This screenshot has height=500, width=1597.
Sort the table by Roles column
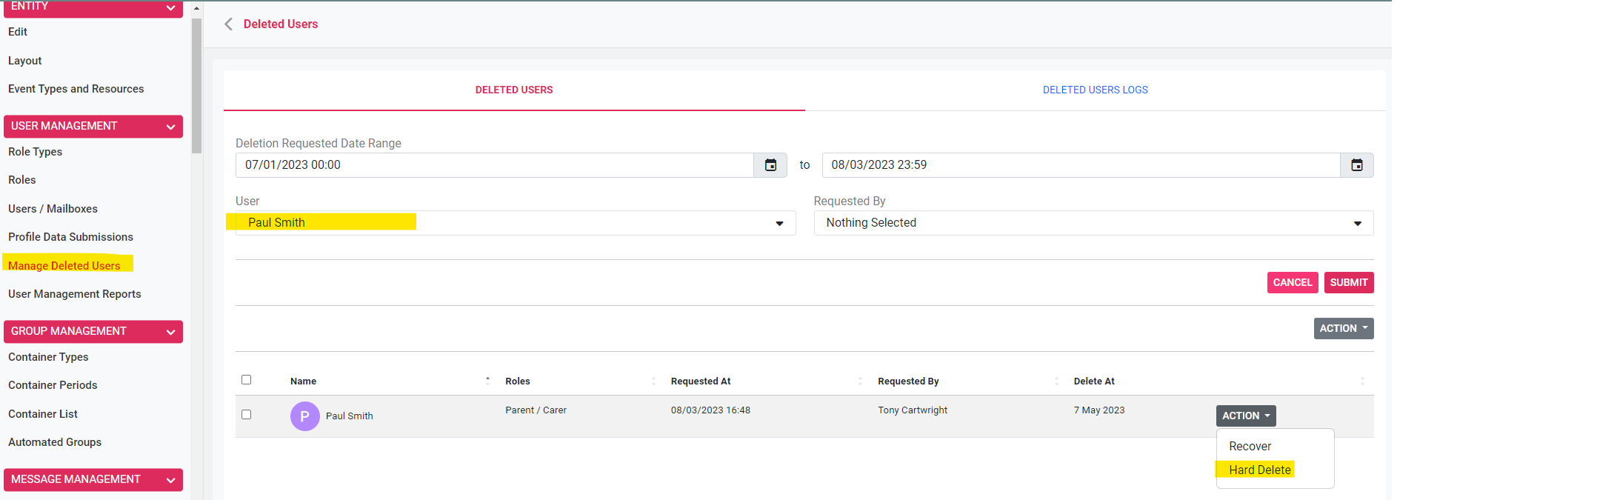point(653,381)
